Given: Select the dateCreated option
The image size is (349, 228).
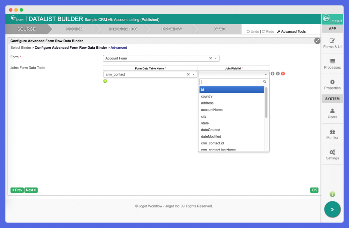Looking at the screenshot, I should tap(232, 130).
